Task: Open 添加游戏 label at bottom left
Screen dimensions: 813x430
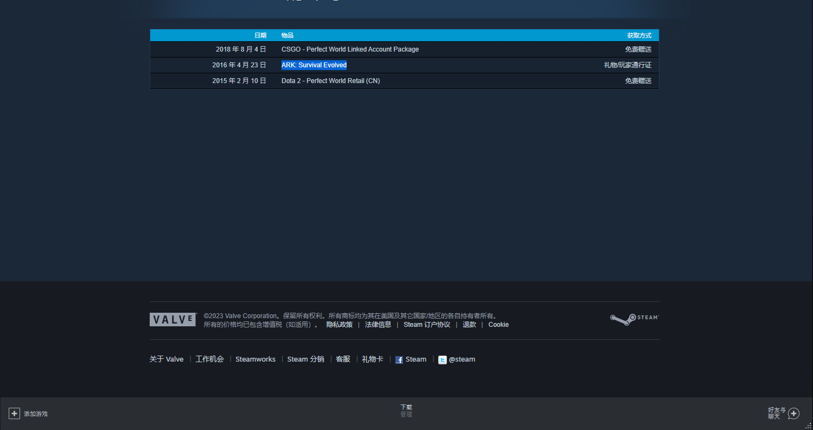Action: pyautogui.click(x=36, y=414)
